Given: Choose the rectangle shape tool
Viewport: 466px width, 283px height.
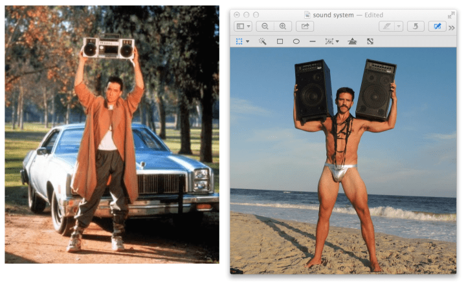Looking at the screenshot, I should click(280, 41).
